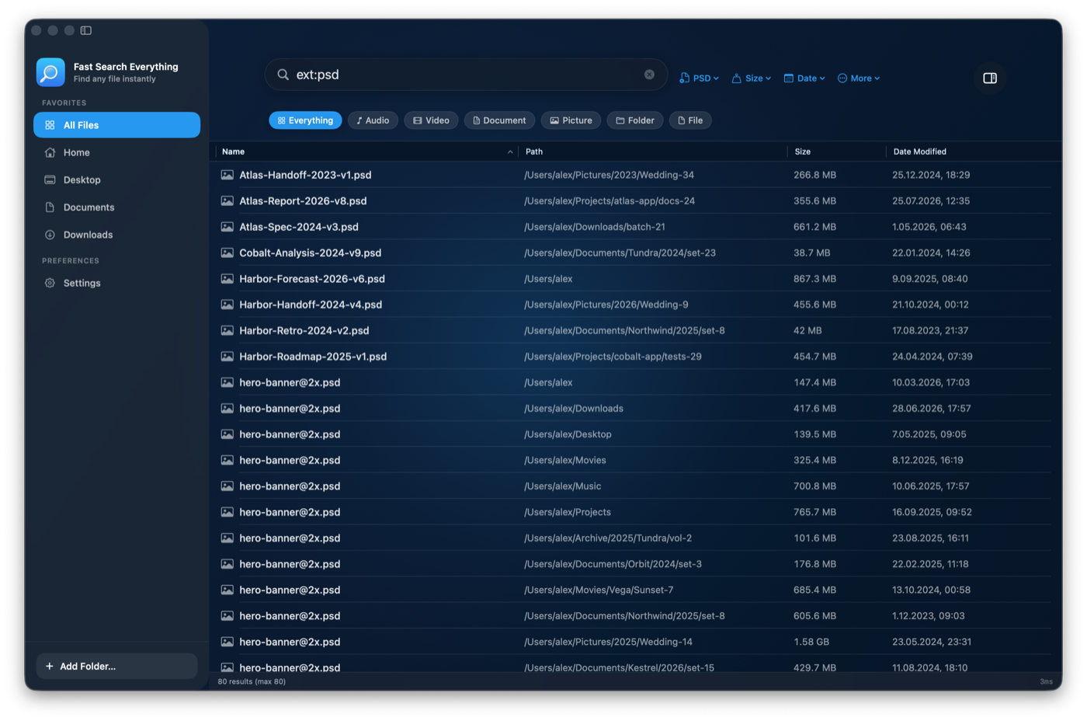Open Desktop in sidebar
The height and width of the screenshot is (721, 1087).
click(116, 179)
